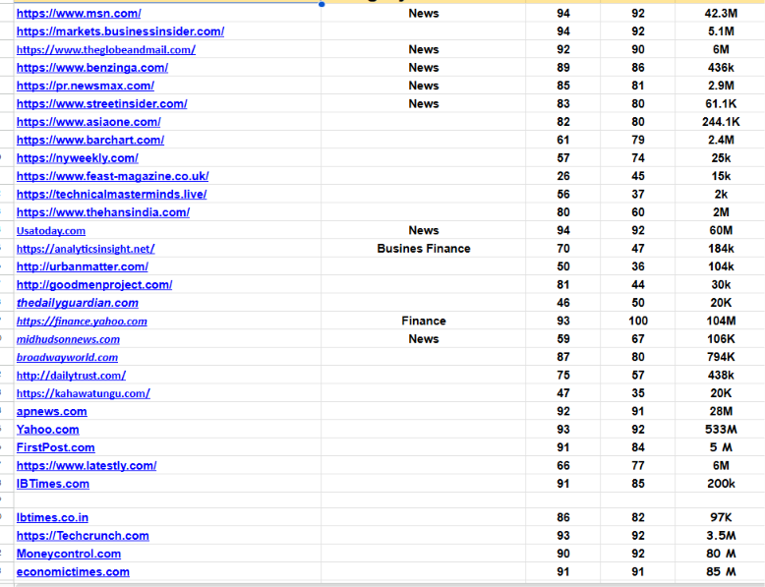765x587 pixels.
Task: Open the https://www.msn.com/ link
Action: pyautogui.click(x=79, y=14)
